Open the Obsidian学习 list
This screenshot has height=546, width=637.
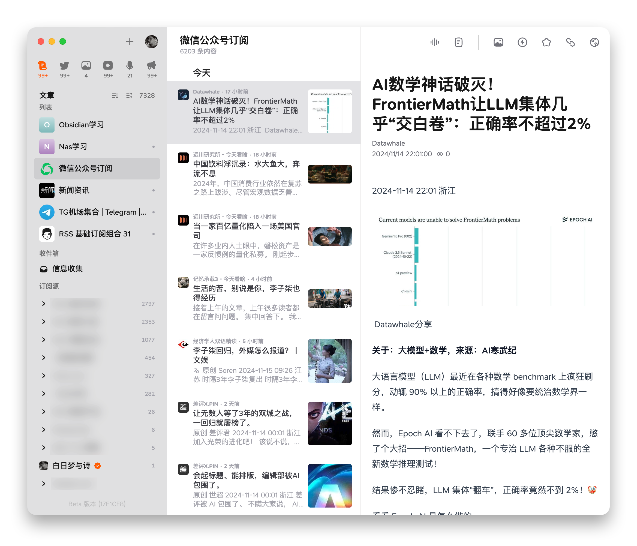[x=97, y=125]
